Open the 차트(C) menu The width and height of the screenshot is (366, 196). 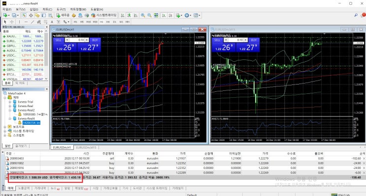coord(47,9)
